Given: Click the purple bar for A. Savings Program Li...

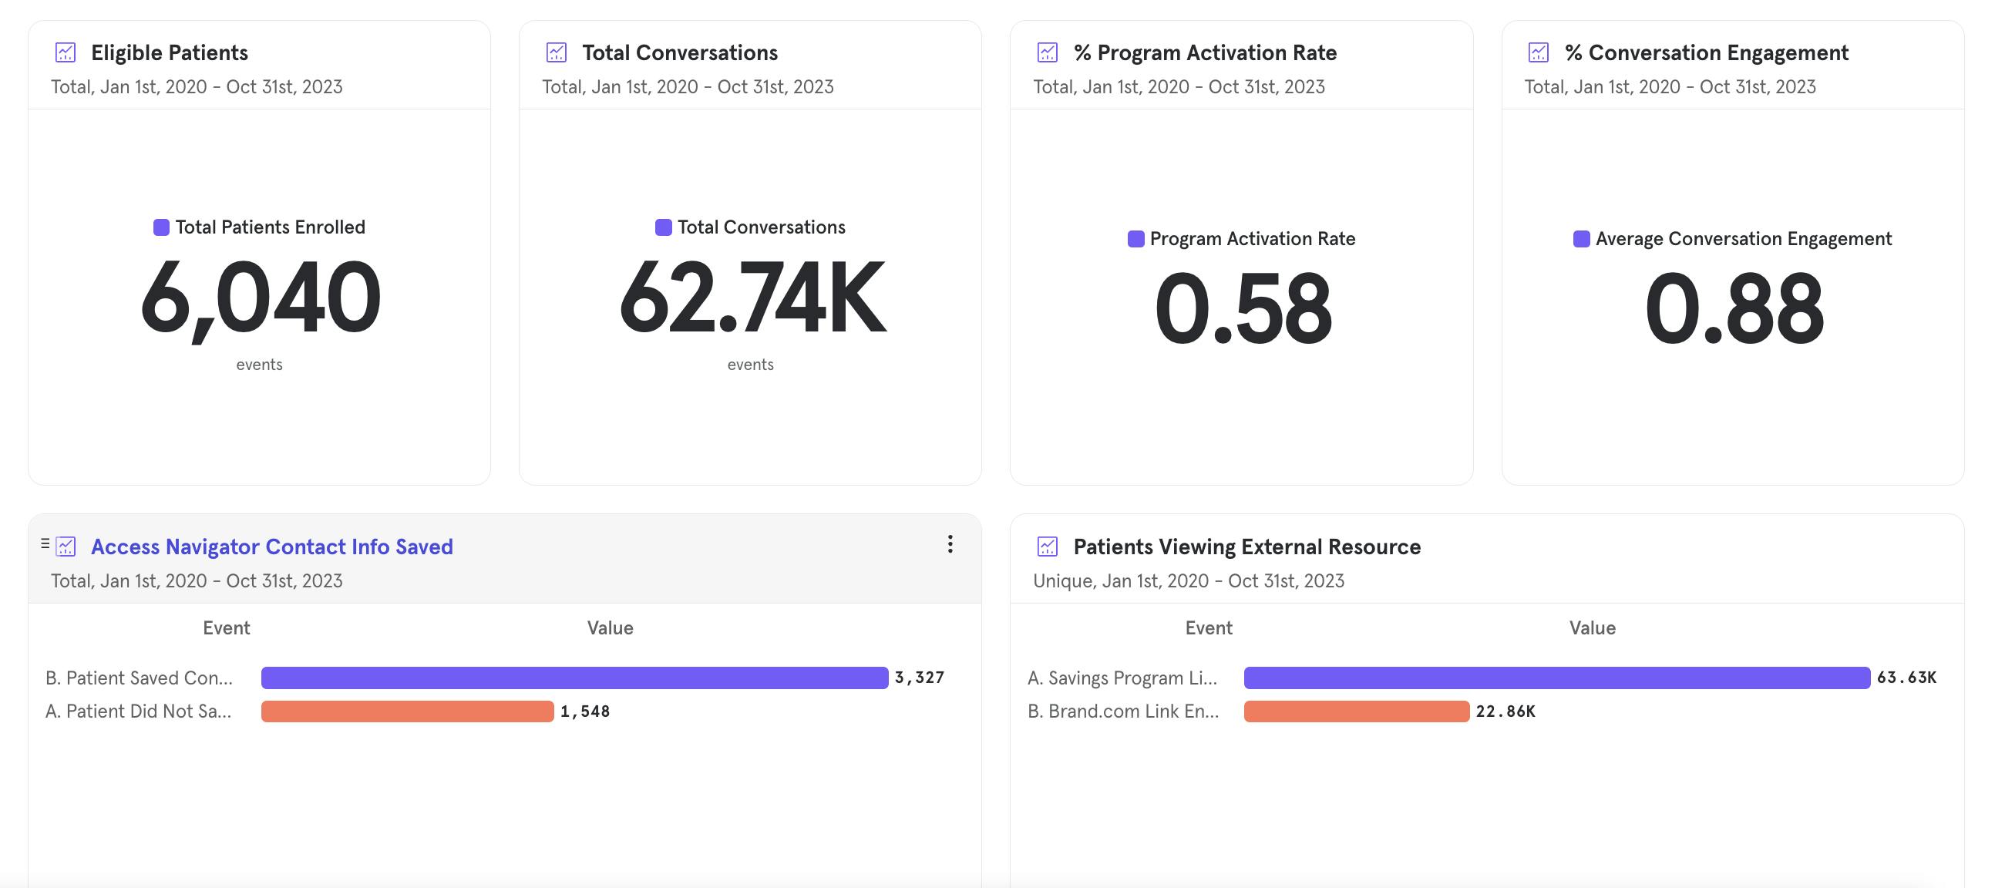Looking at the screenshot, I should 1556,678.
